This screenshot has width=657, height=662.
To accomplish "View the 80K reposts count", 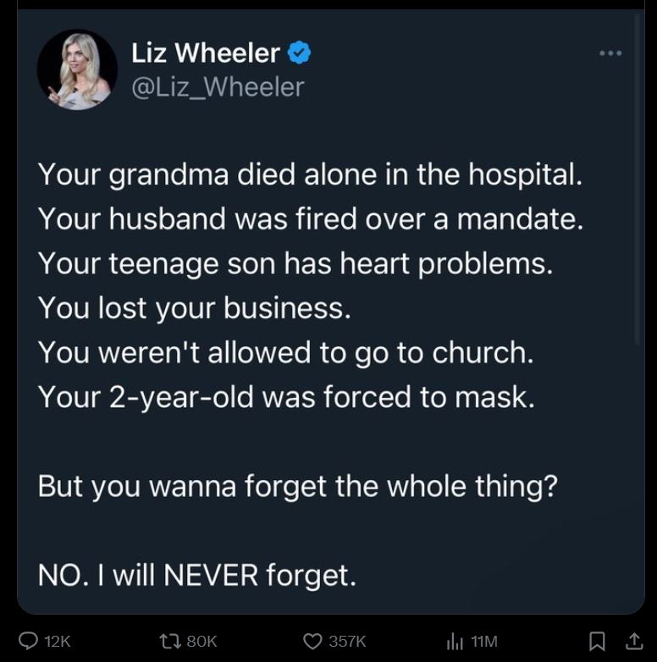I will [202, 642].
